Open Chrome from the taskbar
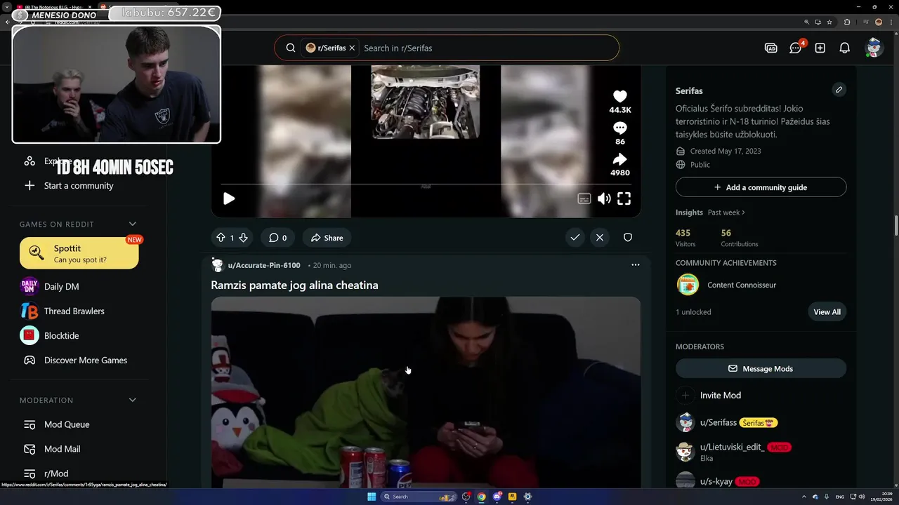This screenshot has width=899, height=505. 481,497
